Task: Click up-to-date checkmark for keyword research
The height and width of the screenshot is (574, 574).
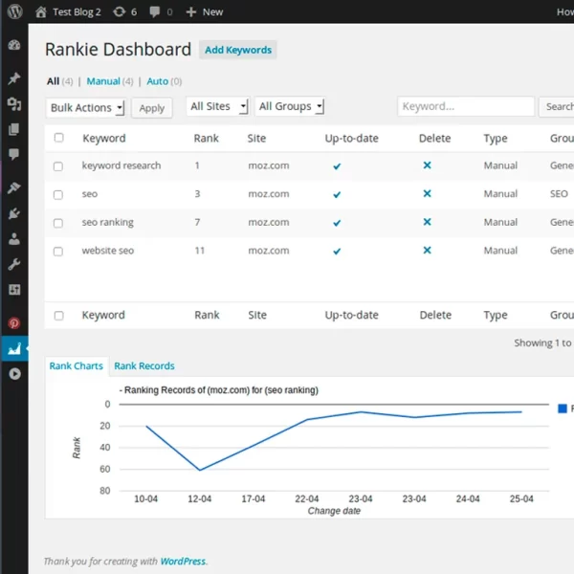Action: click(x=337, y=166)
